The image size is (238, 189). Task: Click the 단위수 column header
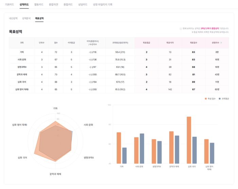[x=41, y=43]
